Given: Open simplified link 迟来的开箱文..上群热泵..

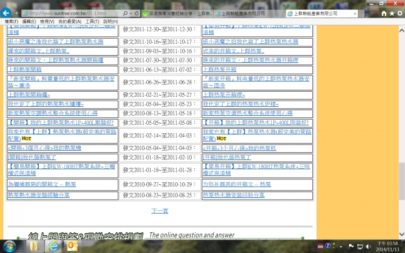Looking at the screenshot, I should coord(233,51).
